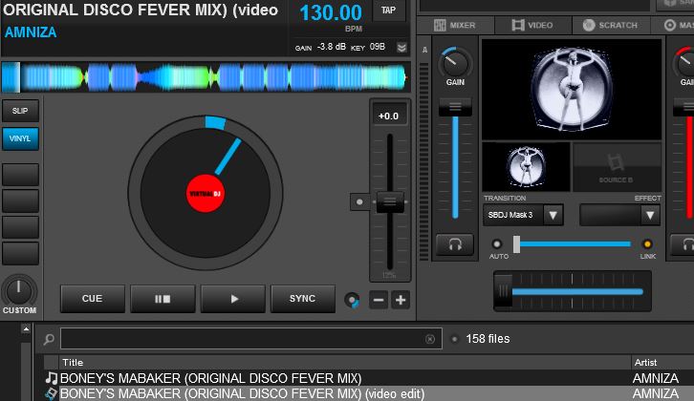694x401 pixels.
Task: Open the VIDEO tab
Action: coord(532,25)
